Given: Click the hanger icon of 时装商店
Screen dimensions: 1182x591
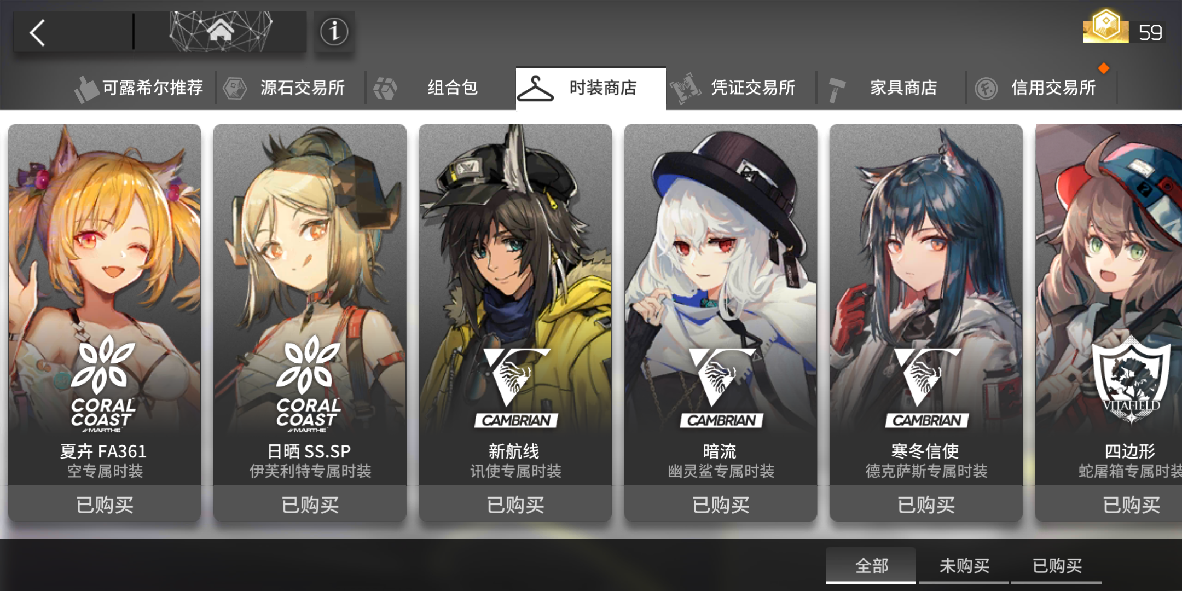Looking at the screenshot, I should pos(536,89).
